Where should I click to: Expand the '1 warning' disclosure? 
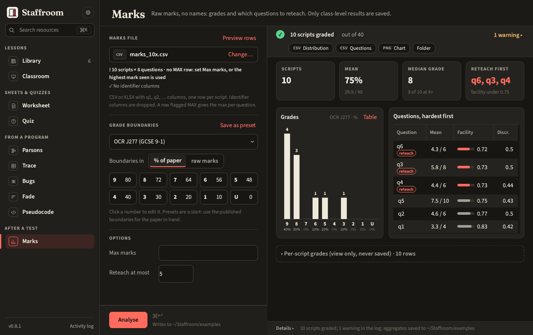tap(508, 35)
